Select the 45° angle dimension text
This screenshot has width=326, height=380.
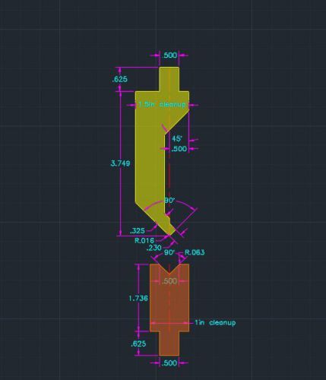(x=177, y=138)
